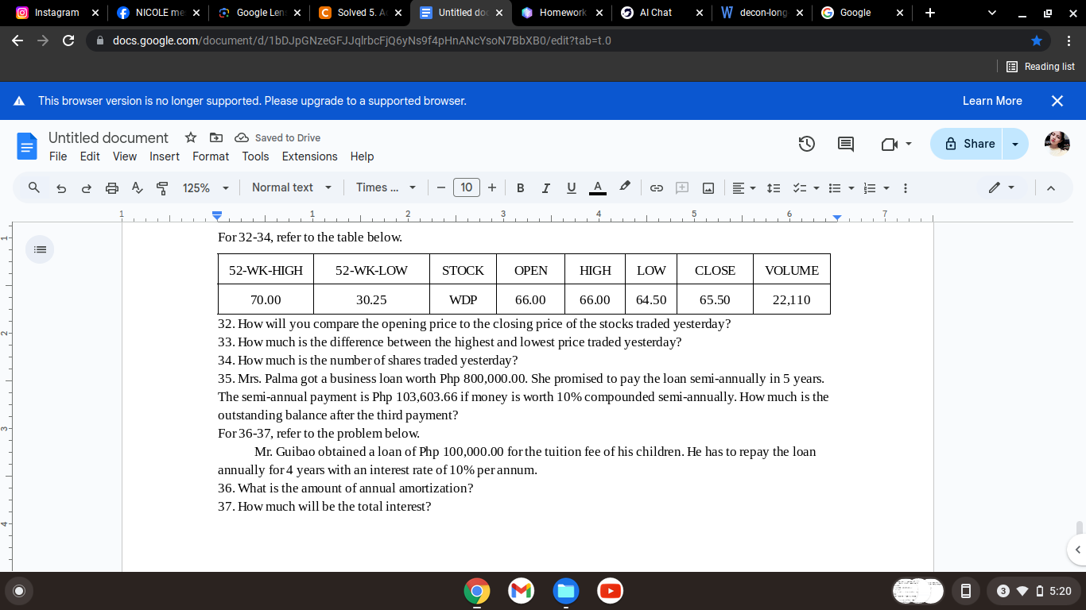Open the zoom level 125% dropdown
This screenshot has width=1086, height=610.
(206, 188)
